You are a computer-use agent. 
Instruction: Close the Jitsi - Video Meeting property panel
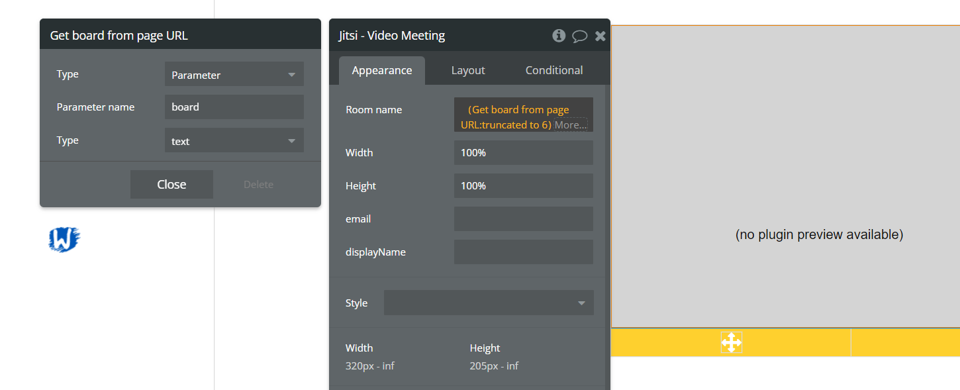(600, 36)
